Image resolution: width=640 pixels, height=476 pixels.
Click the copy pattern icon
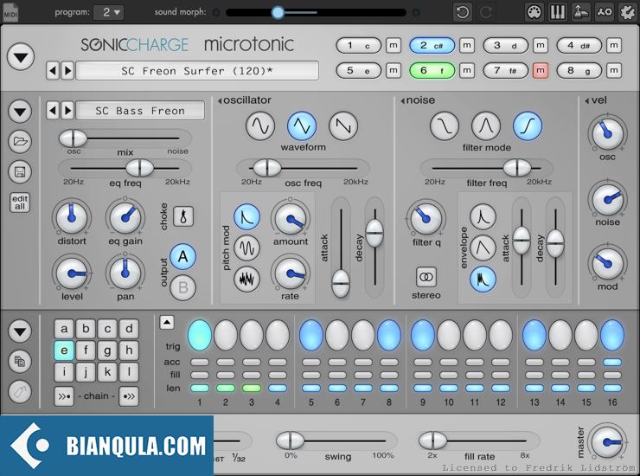click(x=20, y=361)
